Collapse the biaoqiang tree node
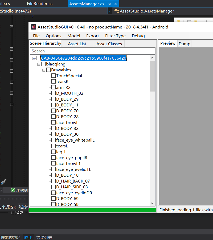 point(39,64)
